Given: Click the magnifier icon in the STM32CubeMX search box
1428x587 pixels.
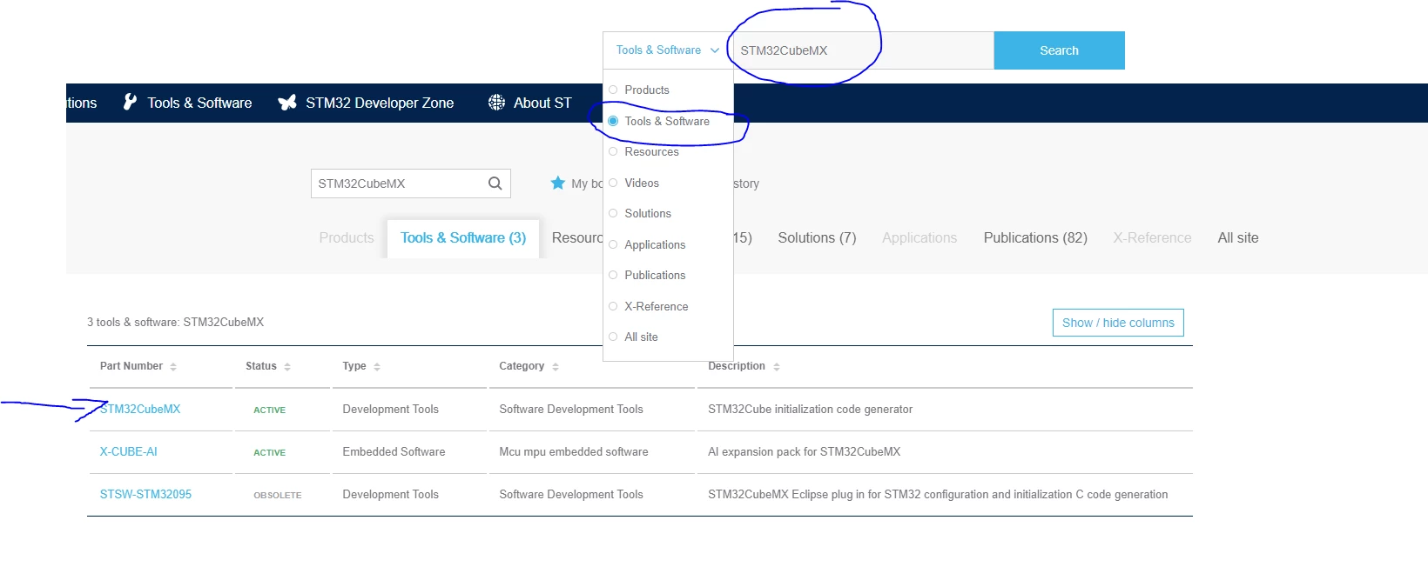Looking at the screenshot, I should click(x=495, y=183).
